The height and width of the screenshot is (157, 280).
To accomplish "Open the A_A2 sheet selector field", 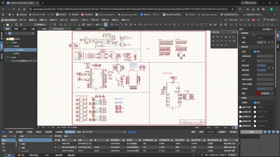I will pyautogui.click(x=262, y=42).
